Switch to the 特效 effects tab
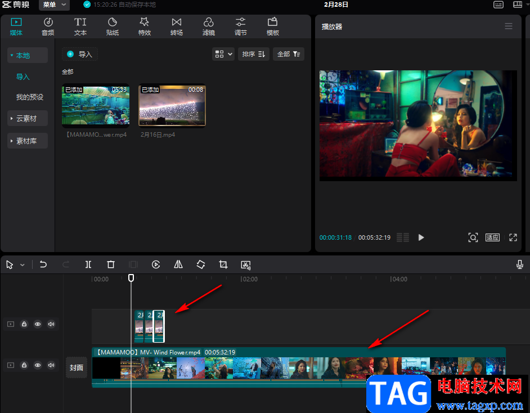This screenshot has height=413, width=530. pos(145,26)
